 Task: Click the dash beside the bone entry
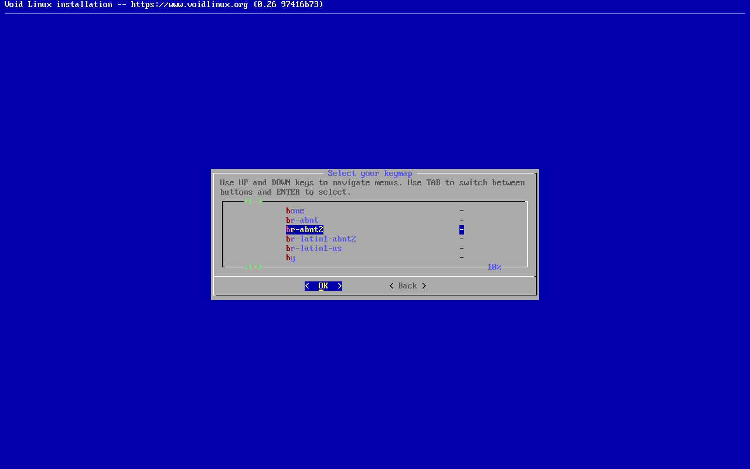point(462,211)
